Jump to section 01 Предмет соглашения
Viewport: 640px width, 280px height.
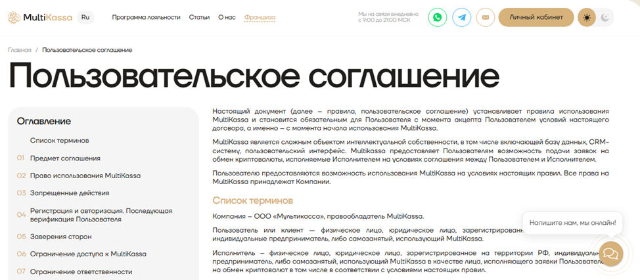click(65, 158)
